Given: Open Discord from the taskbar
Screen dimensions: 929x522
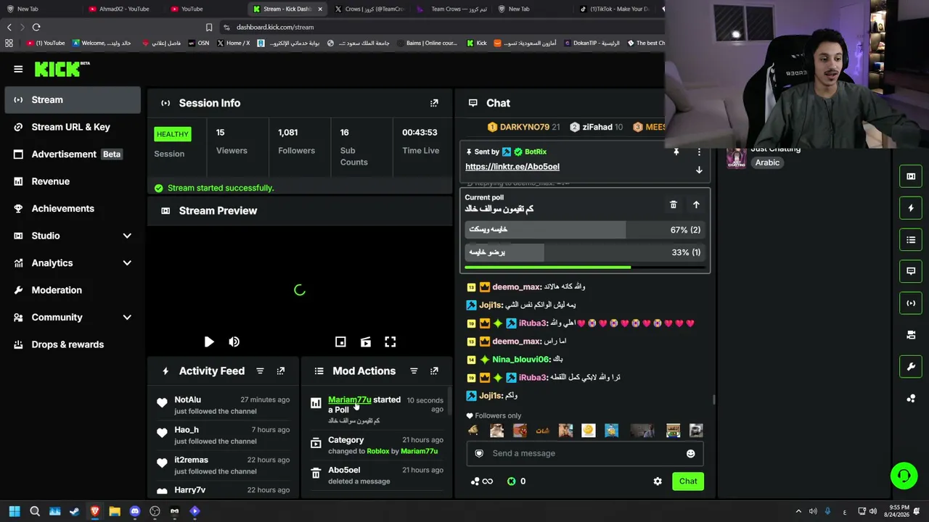Looking at the screenshot, I should [x=134, y=511].
